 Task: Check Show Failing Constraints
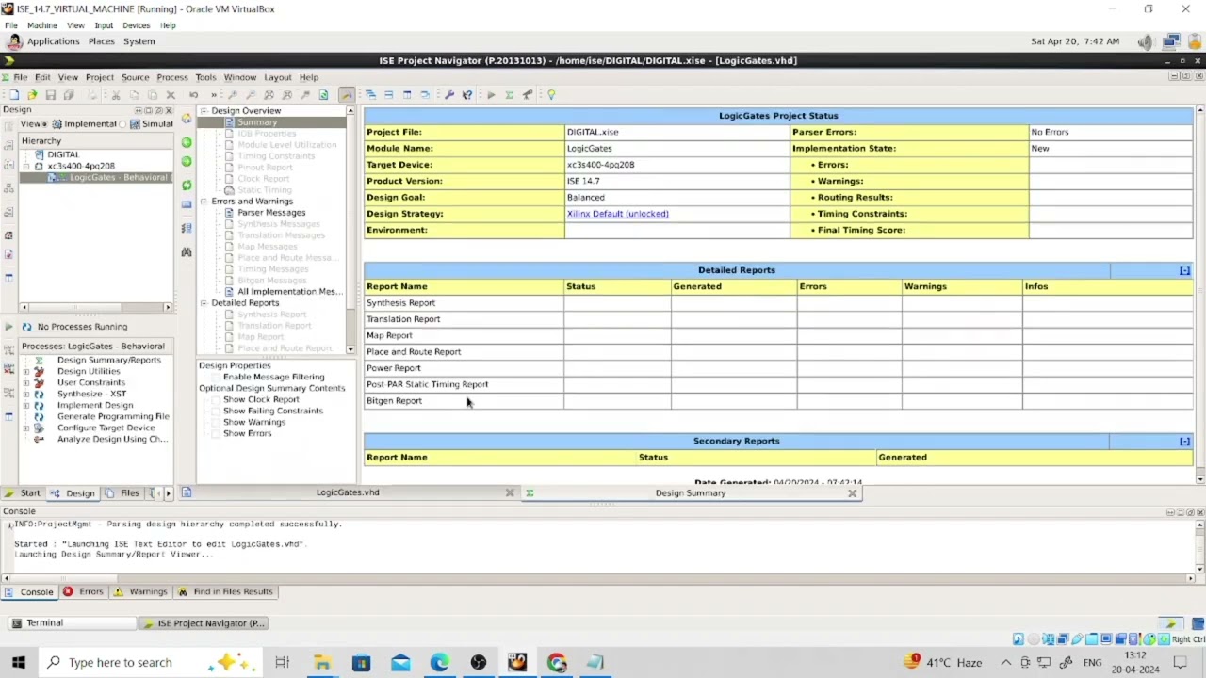(216, 411)
